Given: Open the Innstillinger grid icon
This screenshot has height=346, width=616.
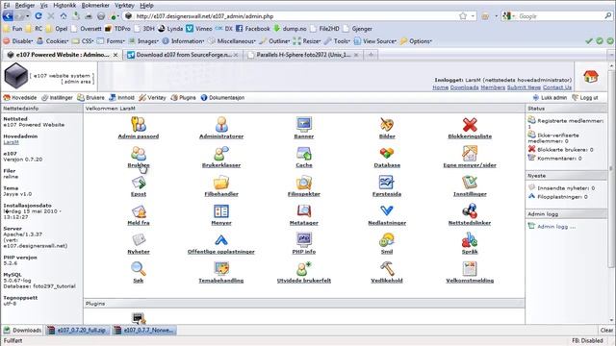Looking at the screenshot, I should [x=470, y=182].
